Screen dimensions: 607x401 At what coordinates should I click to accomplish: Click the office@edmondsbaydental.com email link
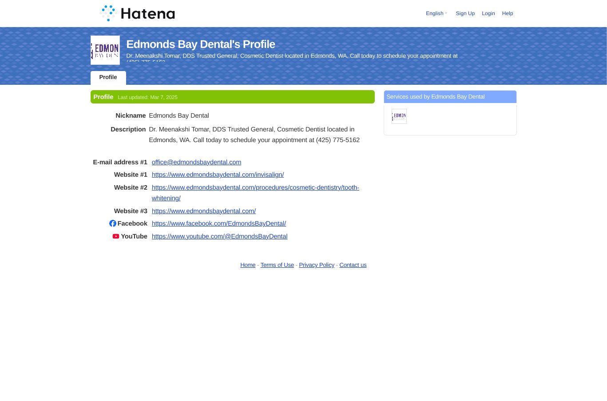click(196, 162)
